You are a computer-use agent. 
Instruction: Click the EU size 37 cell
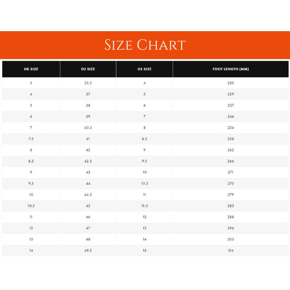click(88, 94)
